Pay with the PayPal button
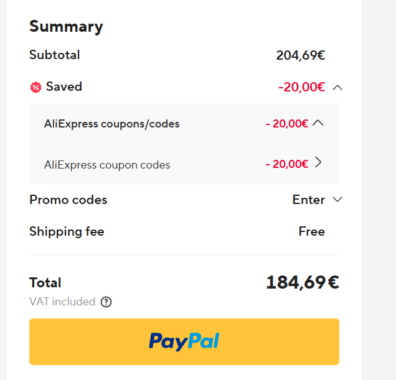The image size is (396, 380). click(184, 341)
